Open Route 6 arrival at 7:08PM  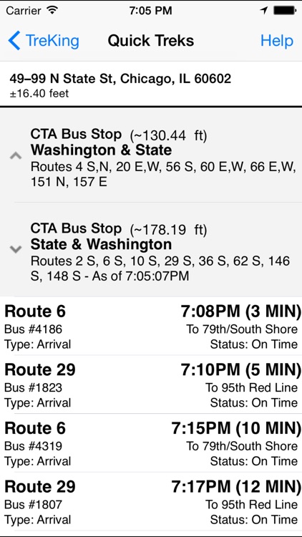click(x=151, y=326)
